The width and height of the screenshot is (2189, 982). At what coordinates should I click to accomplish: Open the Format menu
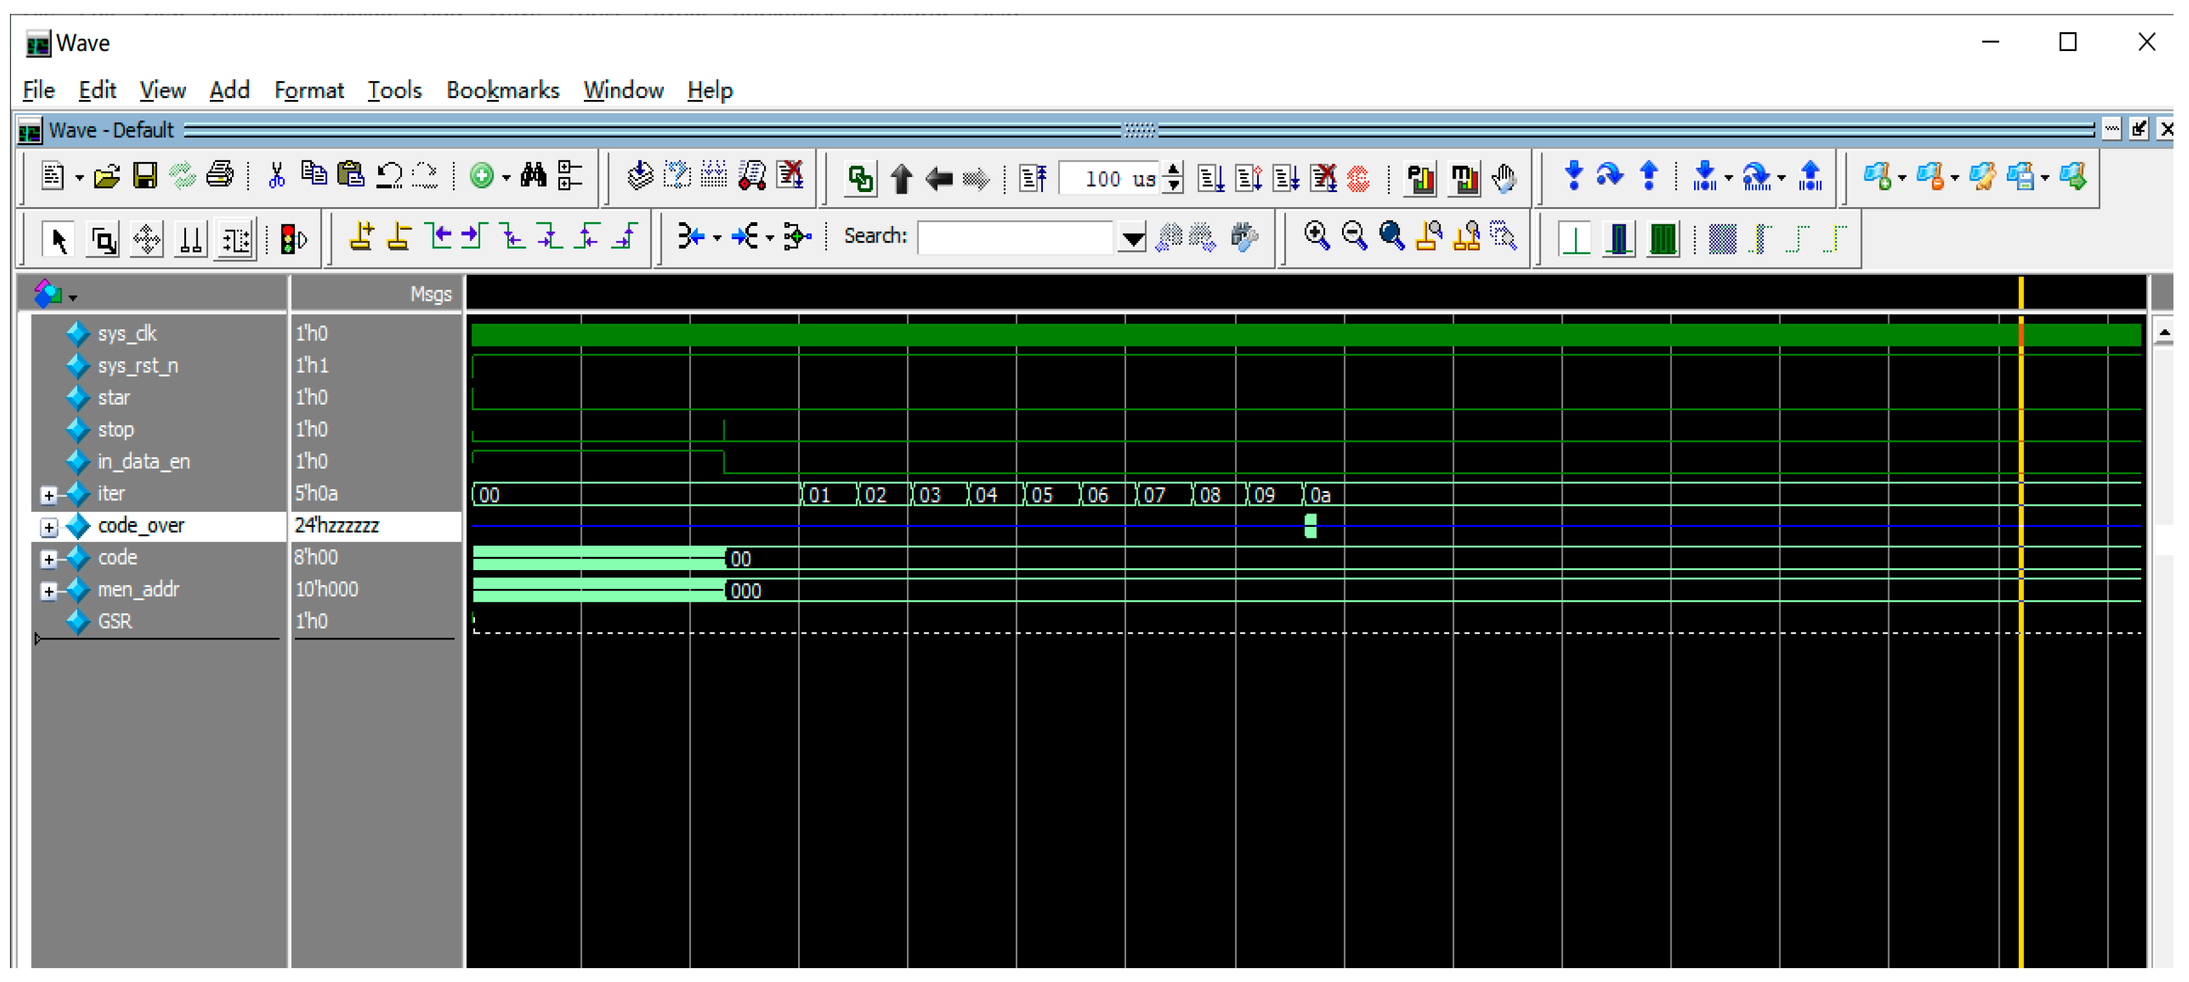(309, 90)
